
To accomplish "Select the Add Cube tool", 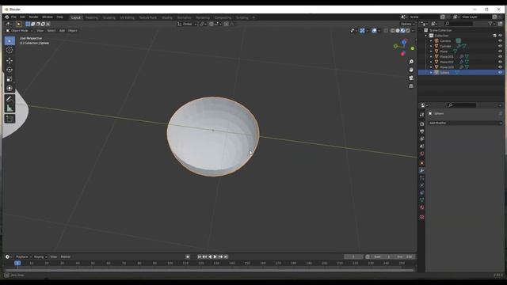I will (10, 119).
